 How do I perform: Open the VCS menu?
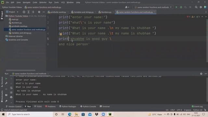(63, 2)
